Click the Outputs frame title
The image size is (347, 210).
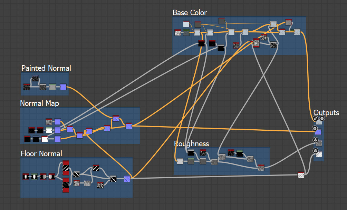(x=326, y=112)
